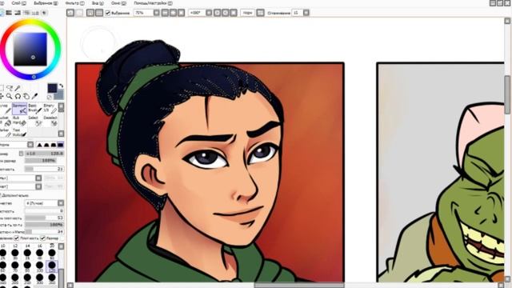Click the zoom out icon after zoom dropdown

point(165,13)
